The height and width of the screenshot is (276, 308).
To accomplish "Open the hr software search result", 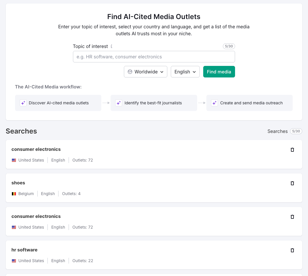I will tap(24, 250).
